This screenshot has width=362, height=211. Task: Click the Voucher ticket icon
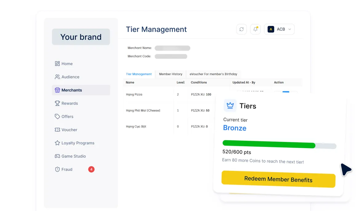tap(57, 130)
